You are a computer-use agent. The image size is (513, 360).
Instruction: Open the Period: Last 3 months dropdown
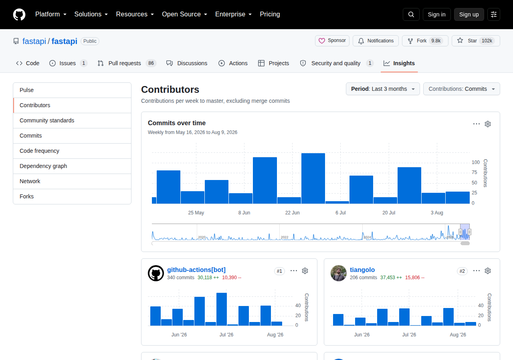click(383, 89)
